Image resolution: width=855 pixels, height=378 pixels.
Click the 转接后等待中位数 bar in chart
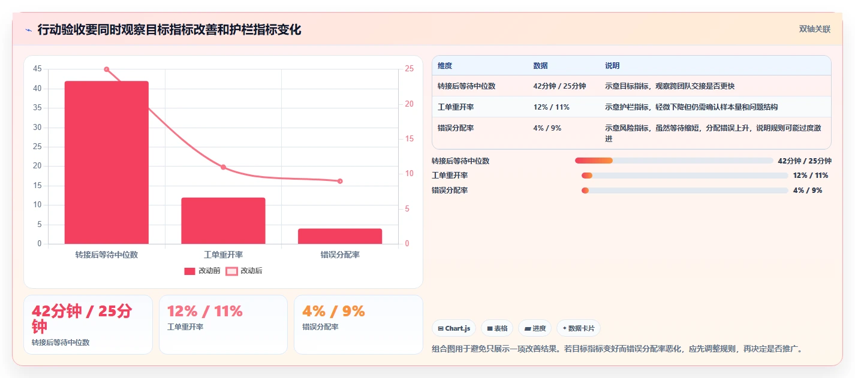(x=107, y=162)
